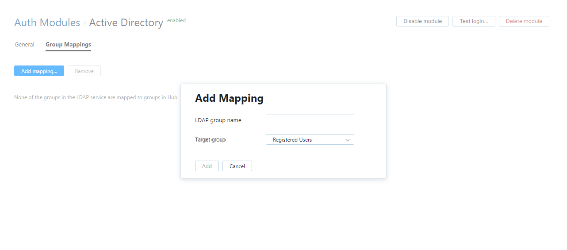Click the Add Mapping dialog heading
Image resolution: width=567 pixels, height=250 pixels.
(x=229, y=98)
